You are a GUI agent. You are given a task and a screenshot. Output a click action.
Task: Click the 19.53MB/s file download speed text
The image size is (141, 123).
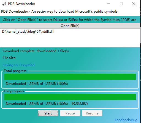tap(80, 104)
